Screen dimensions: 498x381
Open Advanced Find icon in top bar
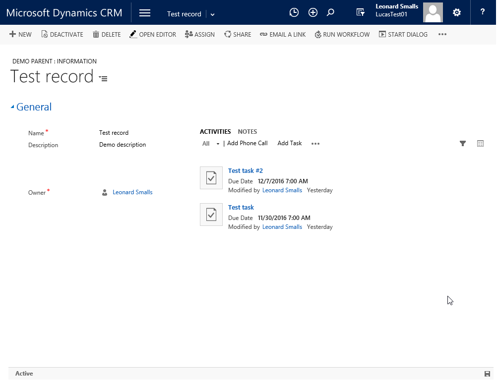pos(360,12)
